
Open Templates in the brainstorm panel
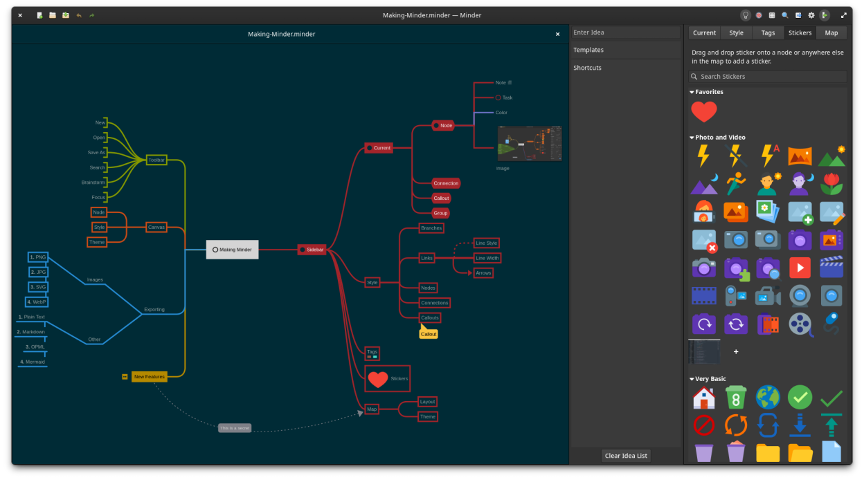tap(588, 50)
